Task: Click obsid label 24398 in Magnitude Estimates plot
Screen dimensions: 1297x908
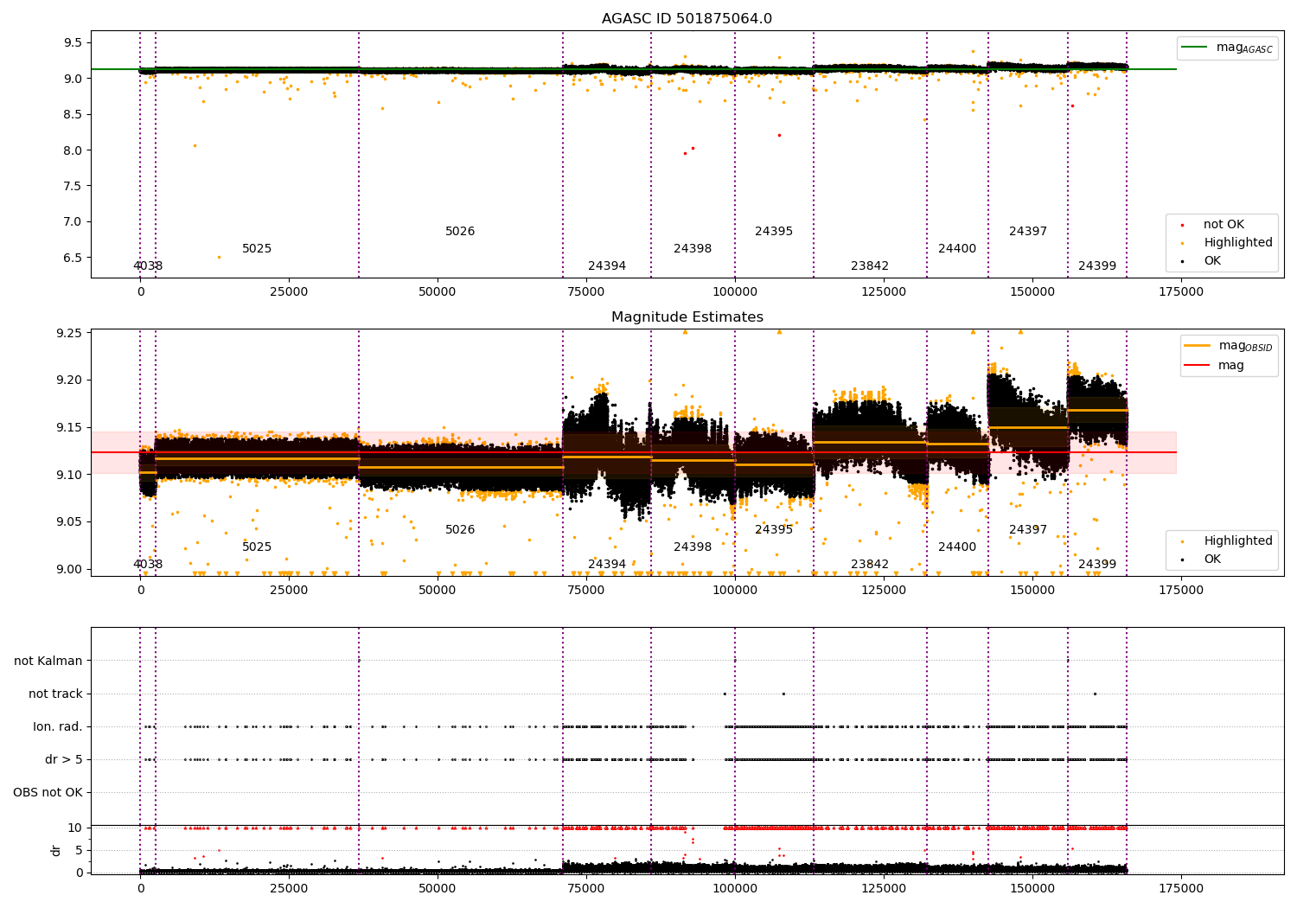Action: click(x=693, y=547)
